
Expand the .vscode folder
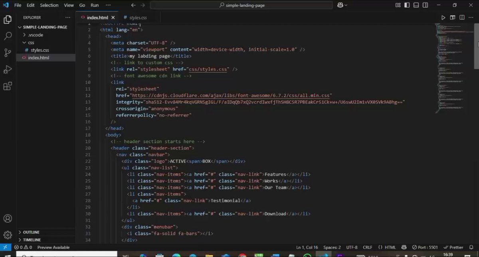[x=24, y=35]
